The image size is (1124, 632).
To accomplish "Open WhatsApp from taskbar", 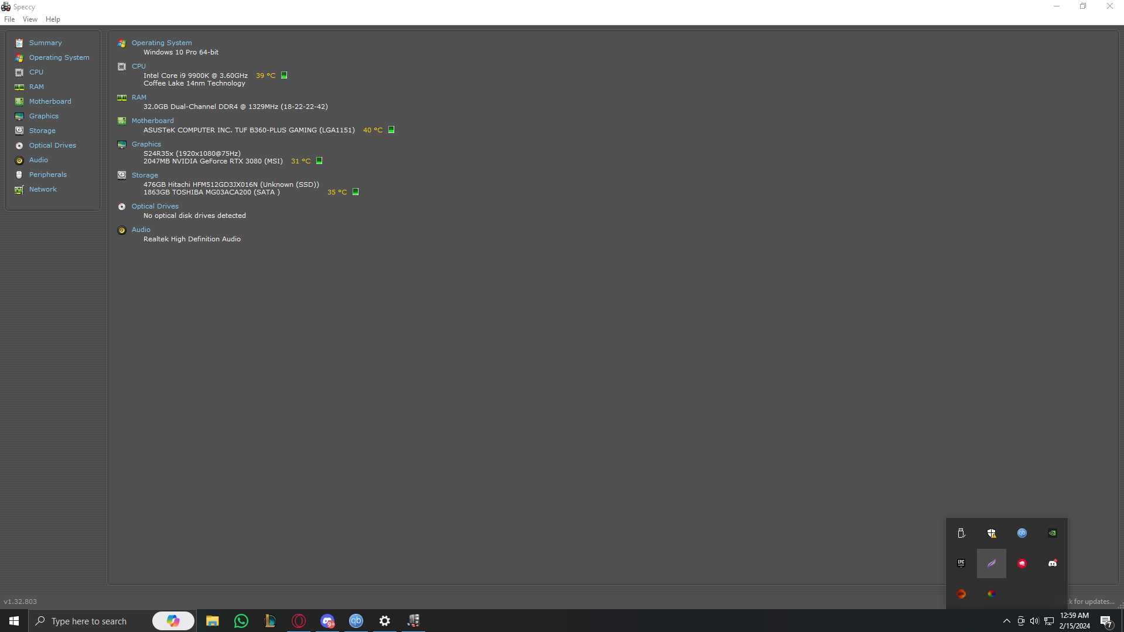I will [x=241, y=621].
